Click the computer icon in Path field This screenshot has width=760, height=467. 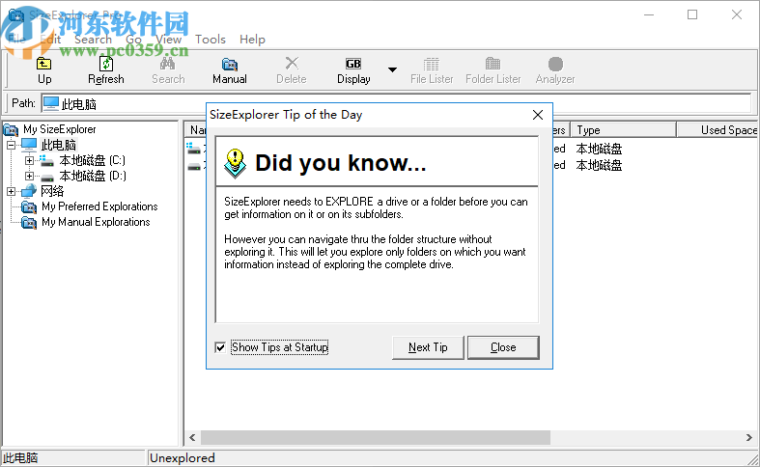click(51, 103)
